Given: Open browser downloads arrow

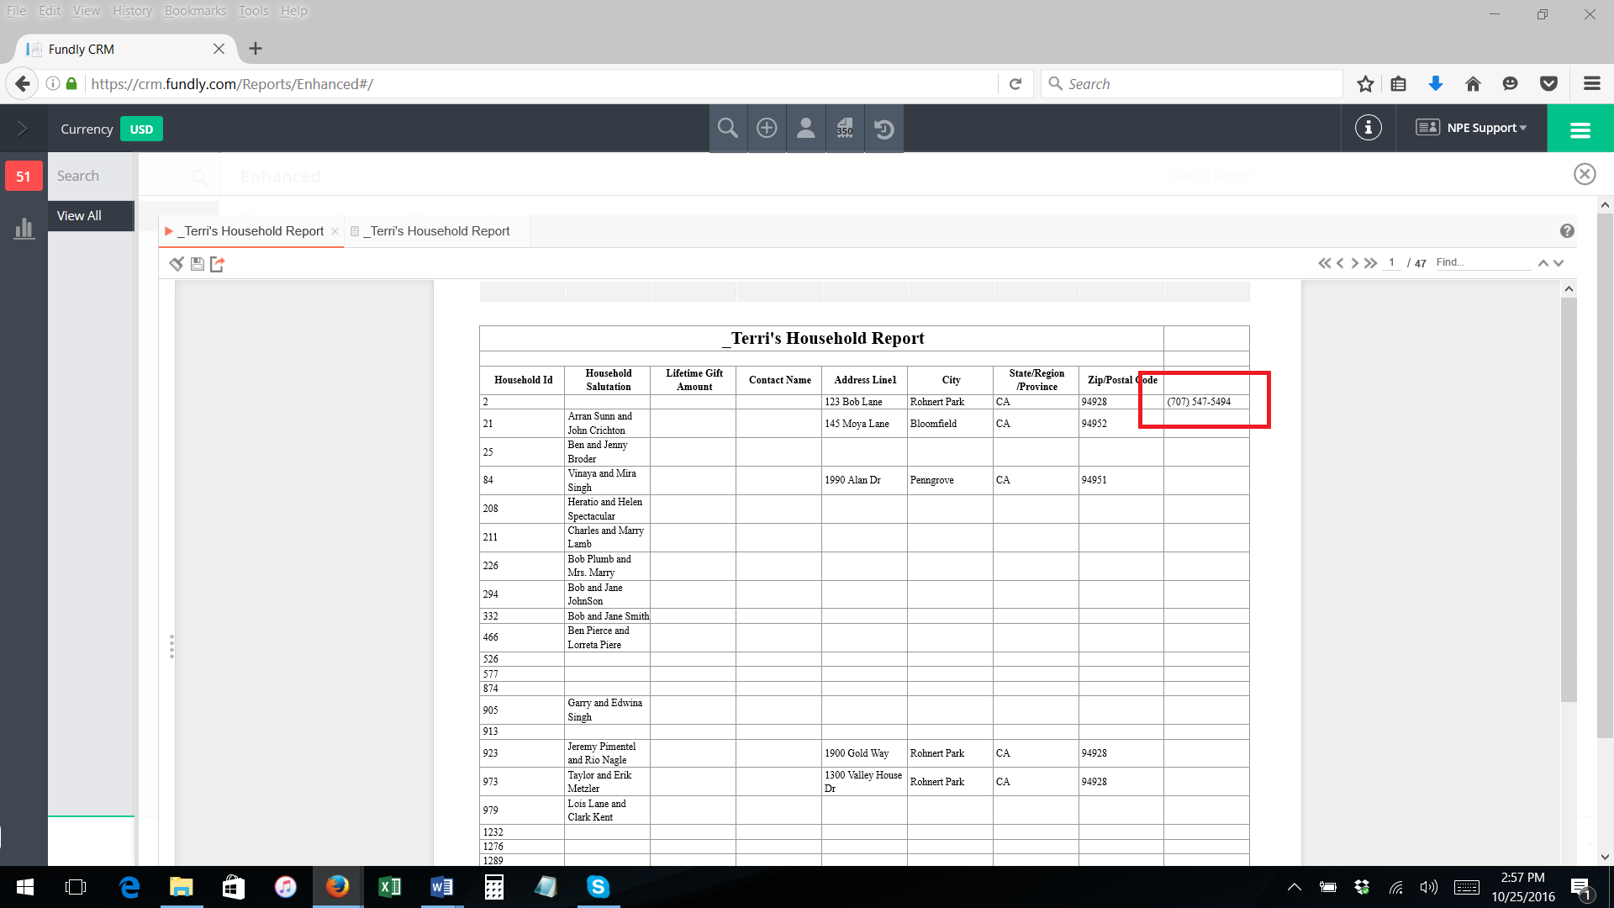Looking at the screenshot, I should point(1436,84).
